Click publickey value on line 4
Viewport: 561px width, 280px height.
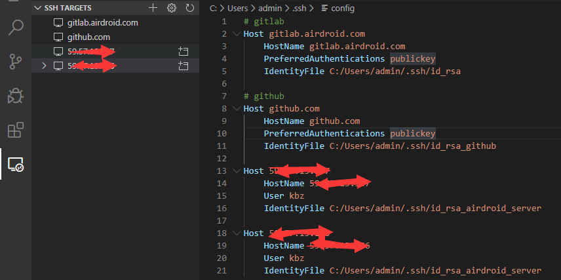(x=413, y=59)
